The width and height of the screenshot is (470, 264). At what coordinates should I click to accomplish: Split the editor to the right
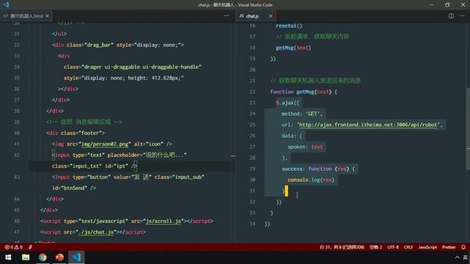click(x=451, y=15)
